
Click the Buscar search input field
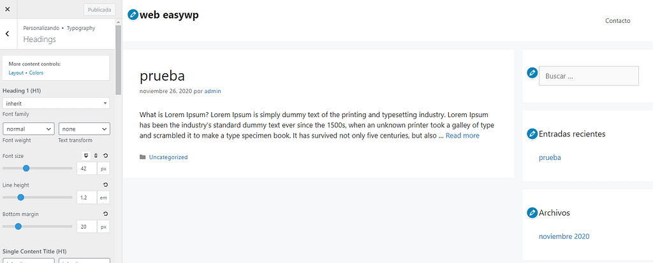(589, 76)
